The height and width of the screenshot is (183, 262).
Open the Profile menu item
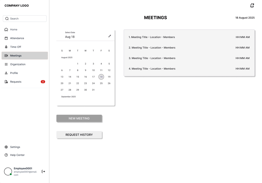click(14, 73)
